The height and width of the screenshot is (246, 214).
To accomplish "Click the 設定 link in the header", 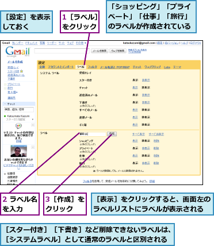I will 160,43.
